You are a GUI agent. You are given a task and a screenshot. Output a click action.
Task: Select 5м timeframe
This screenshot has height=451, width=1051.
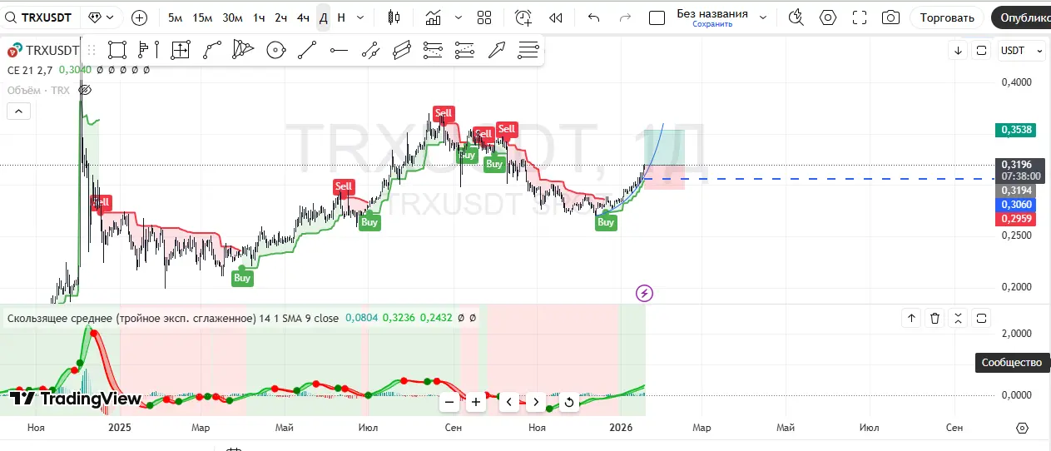pos(175,17)
